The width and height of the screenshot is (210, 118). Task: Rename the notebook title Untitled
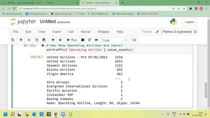tap(48, 22)
